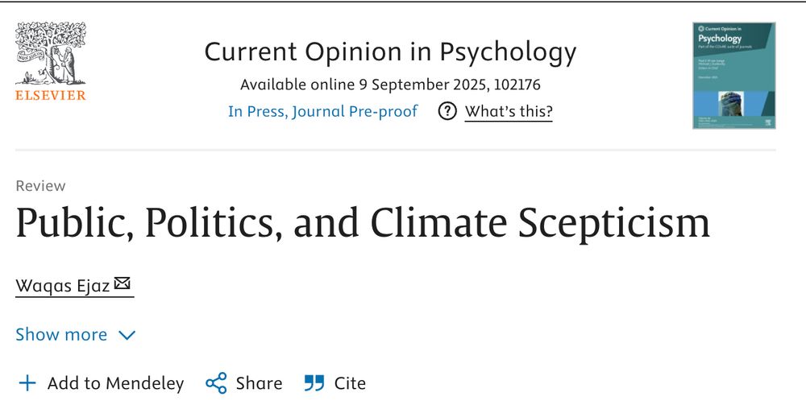Viewport: 806px width, 405px height.
Task: Click the Review article type label
Action: click(x=40, y=186)
